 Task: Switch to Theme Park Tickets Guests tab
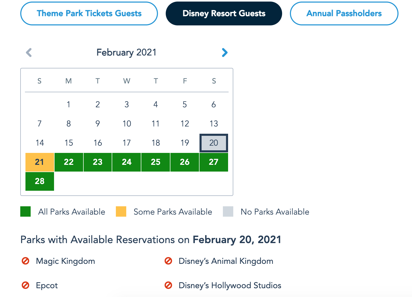(x=89, y=13)
